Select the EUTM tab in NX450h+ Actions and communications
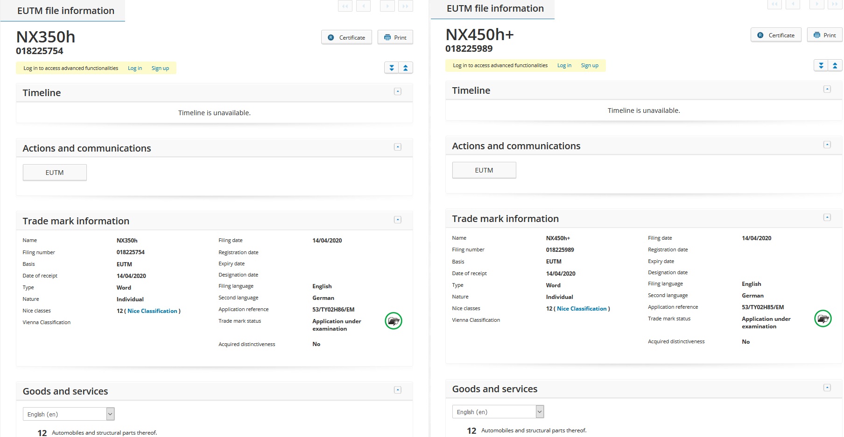This screenshot has height=437, width=844. pos(484,170)
